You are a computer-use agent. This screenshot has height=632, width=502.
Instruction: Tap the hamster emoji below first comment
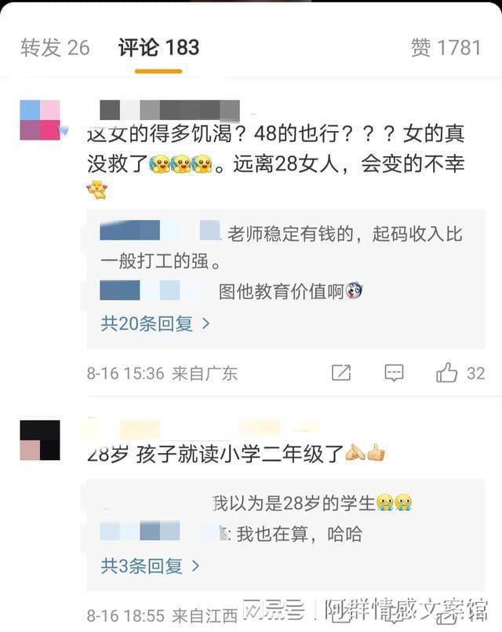[97, 190]
